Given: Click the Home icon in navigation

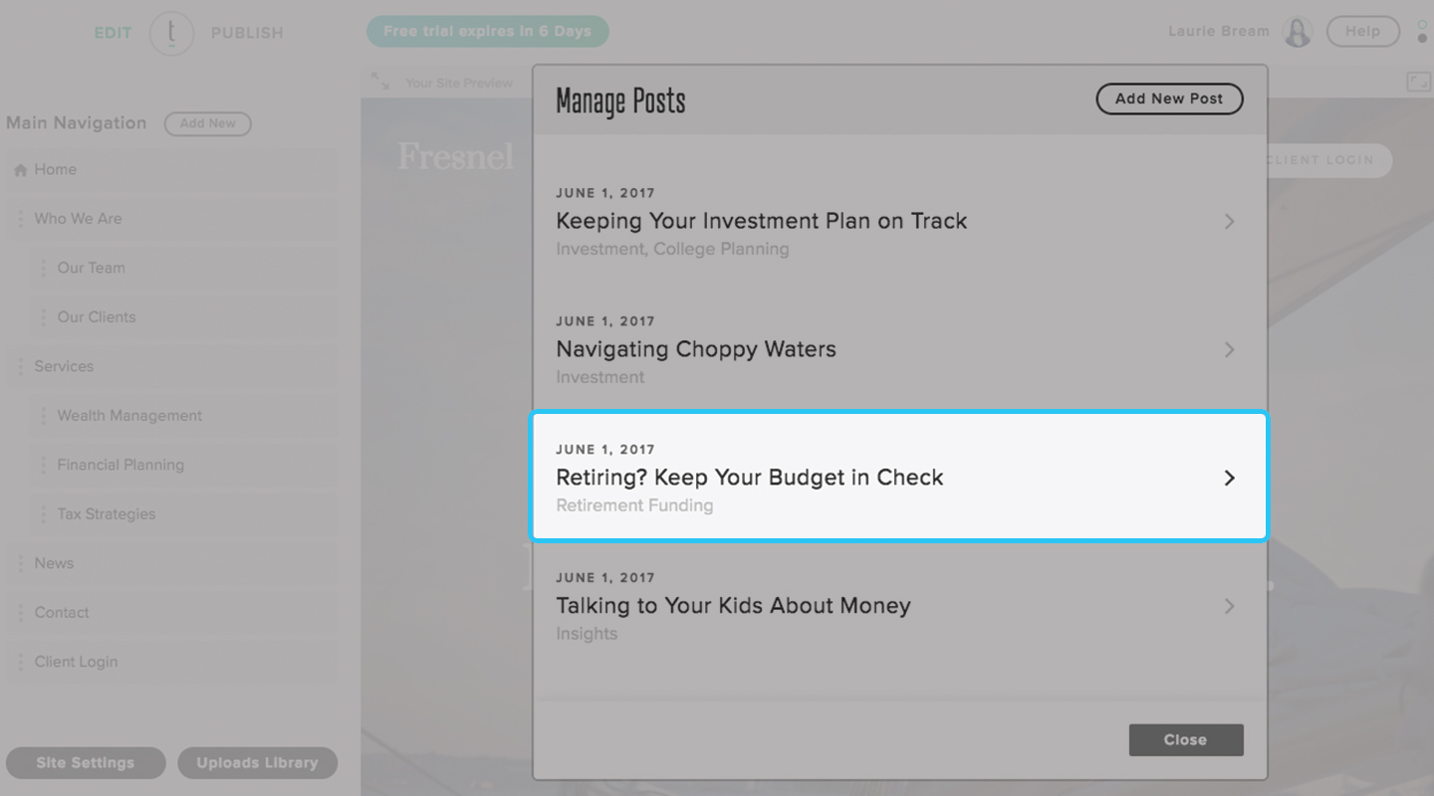Looking at the screenshot, I should (20, 170).
